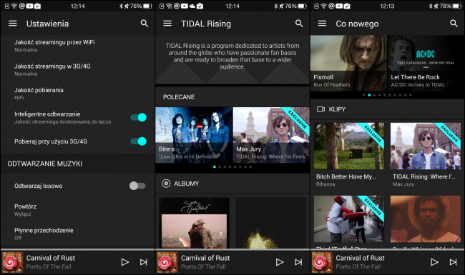Open Płynne przechodzenie setting

coord(77,234)
